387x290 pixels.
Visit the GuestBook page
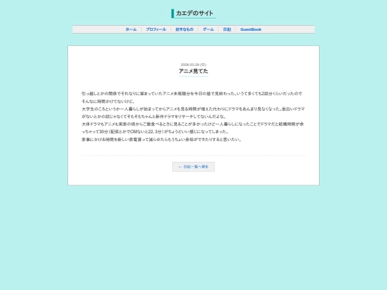[251, 29]
